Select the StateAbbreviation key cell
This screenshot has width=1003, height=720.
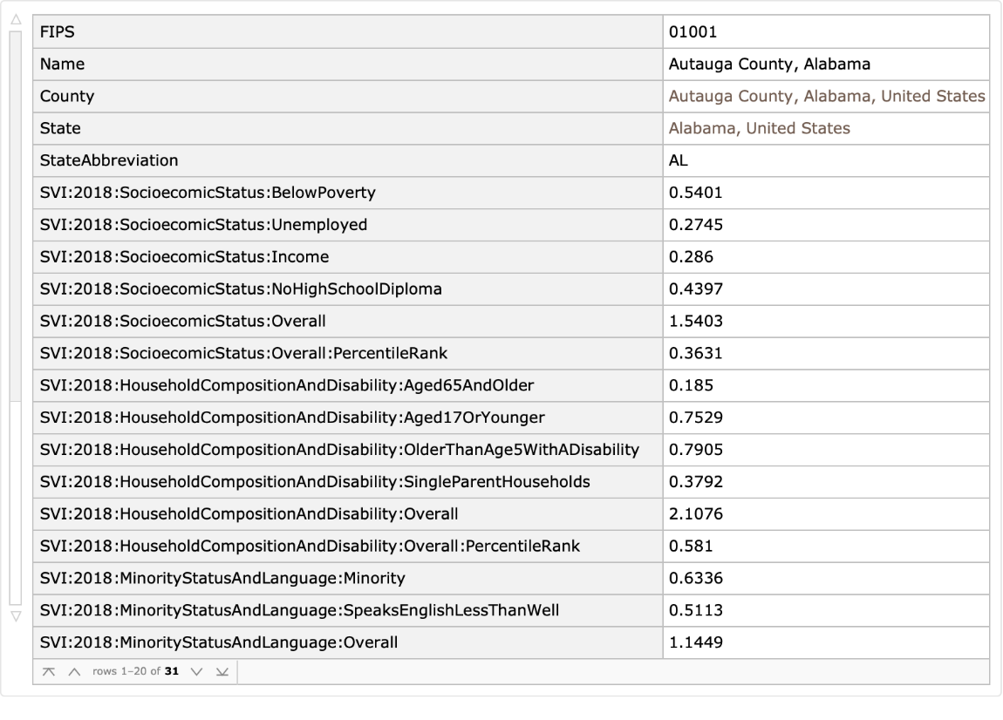point(347,160)
